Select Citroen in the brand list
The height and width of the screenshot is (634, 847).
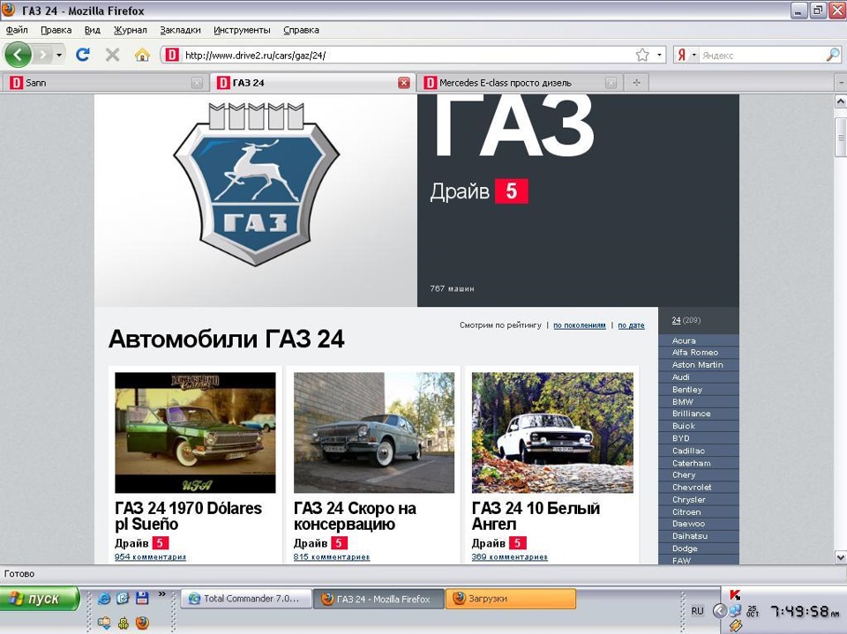(686, 511)
